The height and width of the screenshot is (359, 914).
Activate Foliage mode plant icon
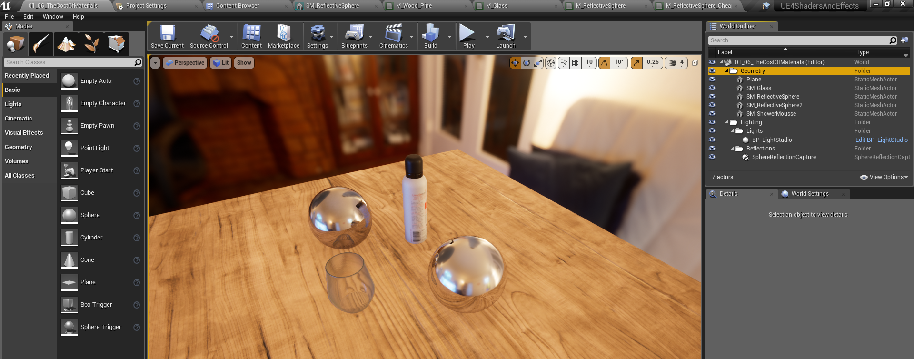pyautogui.click(x=91, y=44)
